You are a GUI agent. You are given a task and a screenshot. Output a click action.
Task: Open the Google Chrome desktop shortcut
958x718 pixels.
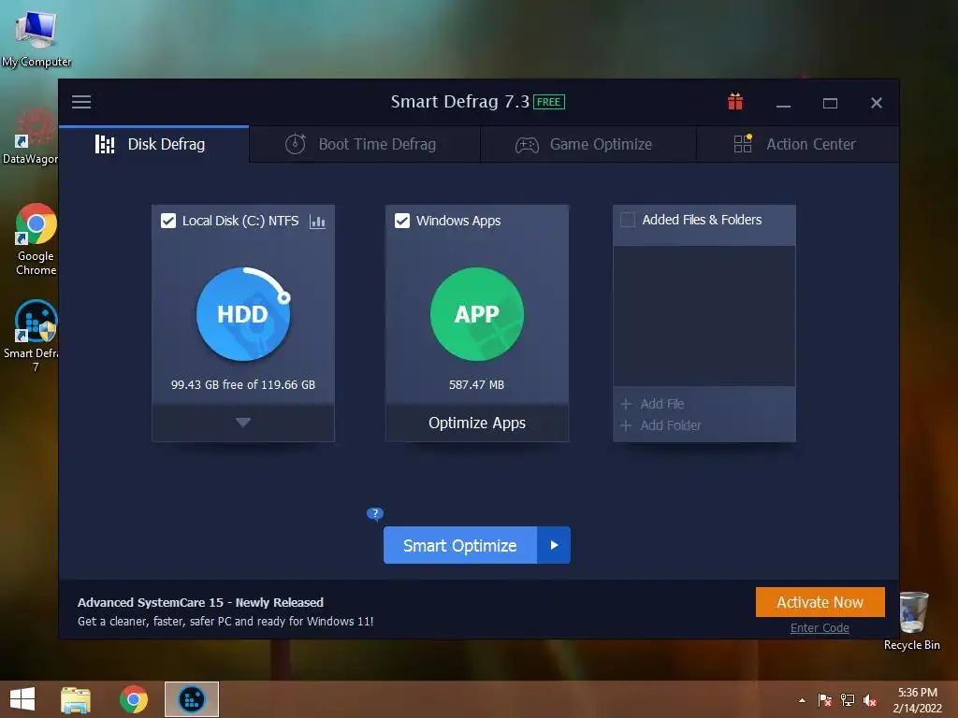[x=36, y=239]
